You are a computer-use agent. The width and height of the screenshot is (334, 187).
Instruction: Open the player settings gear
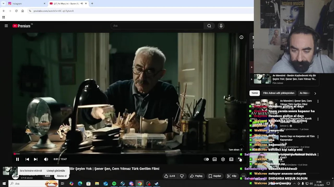pyautogui.click(x=223, y=159)
